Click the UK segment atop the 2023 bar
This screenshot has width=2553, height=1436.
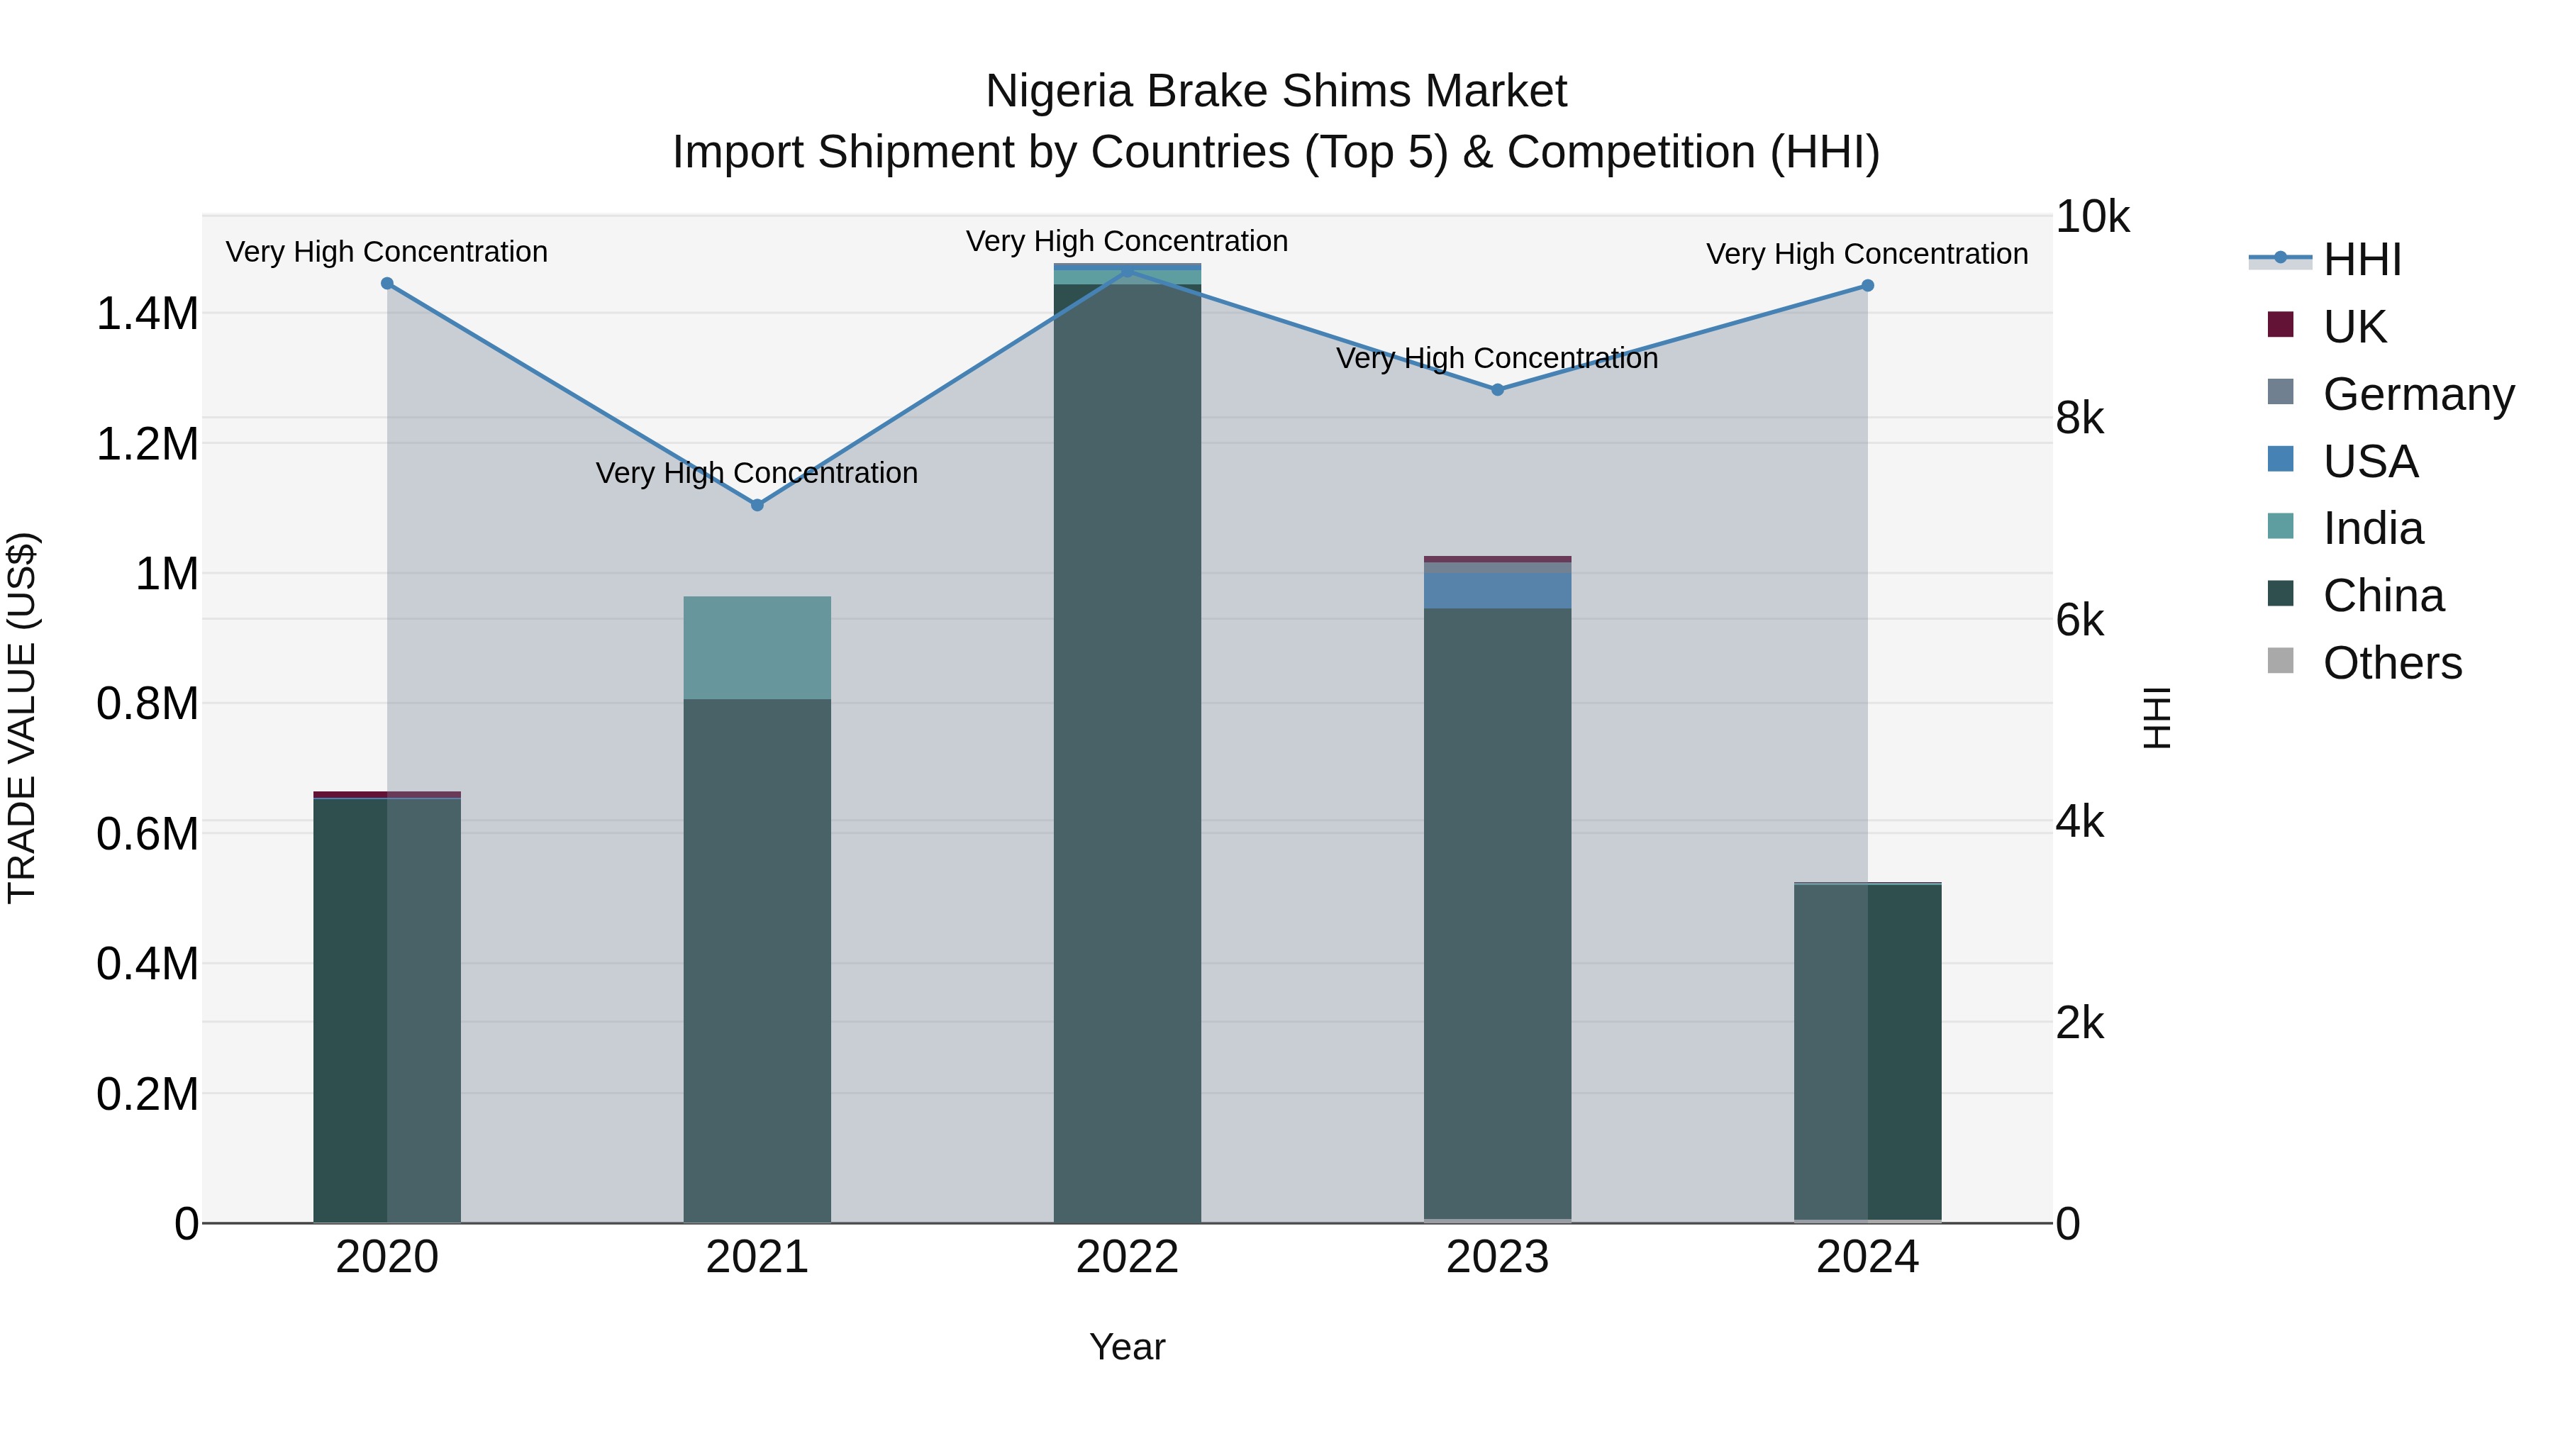pos(1498,559)
